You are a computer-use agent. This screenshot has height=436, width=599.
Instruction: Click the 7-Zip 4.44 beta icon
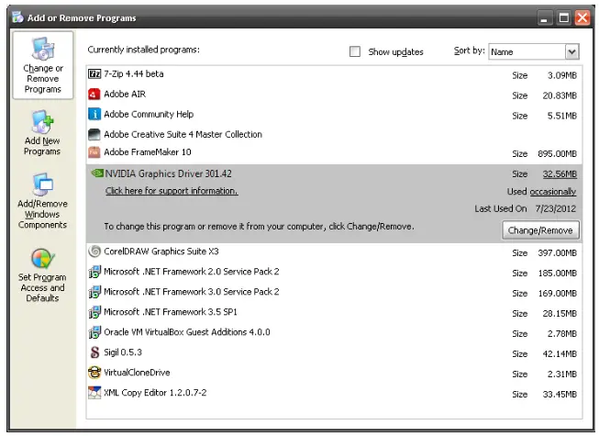tap(94, 74)
